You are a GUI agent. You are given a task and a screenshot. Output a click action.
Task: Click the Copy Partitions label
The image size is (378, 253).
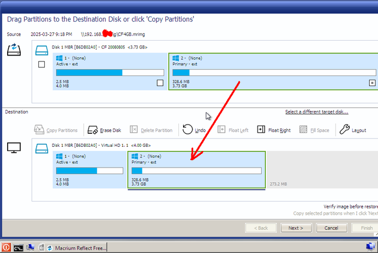click(x=62, y=130)
